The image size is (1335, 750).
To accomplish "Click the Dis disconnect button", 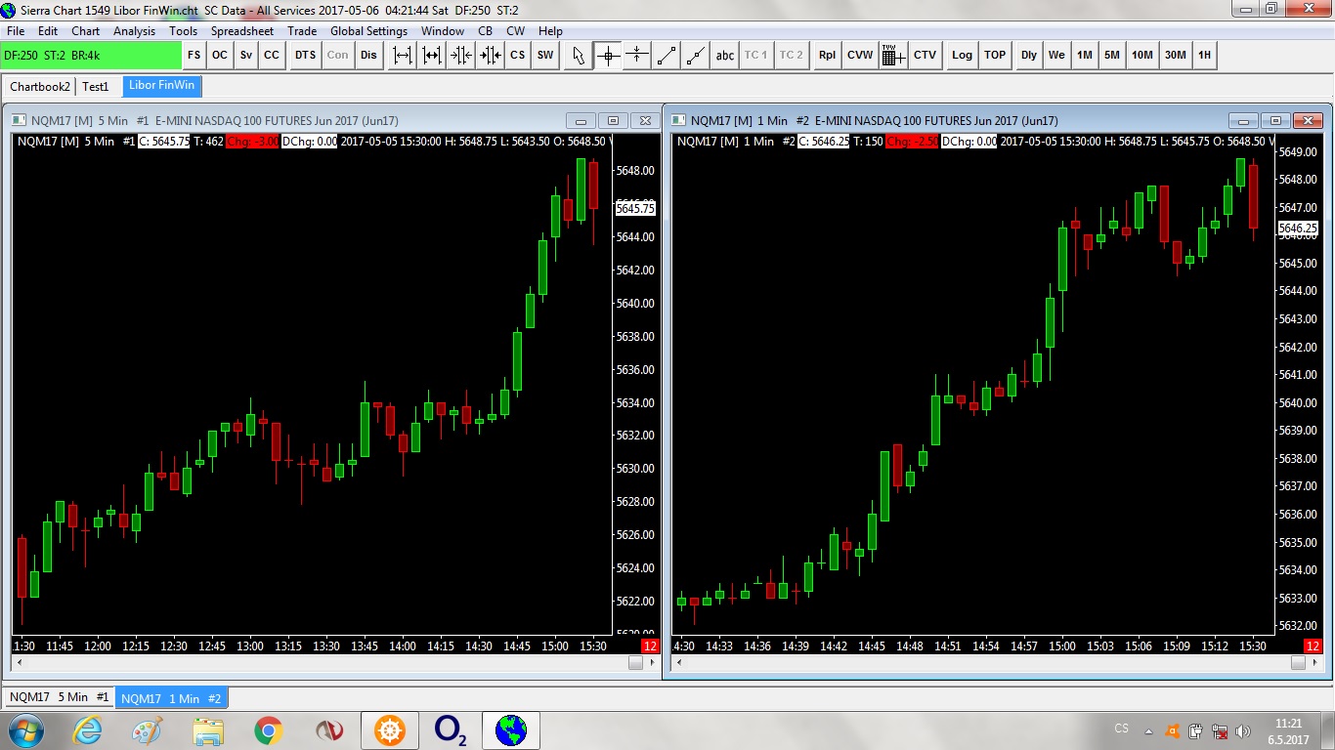I will (368, 56).
